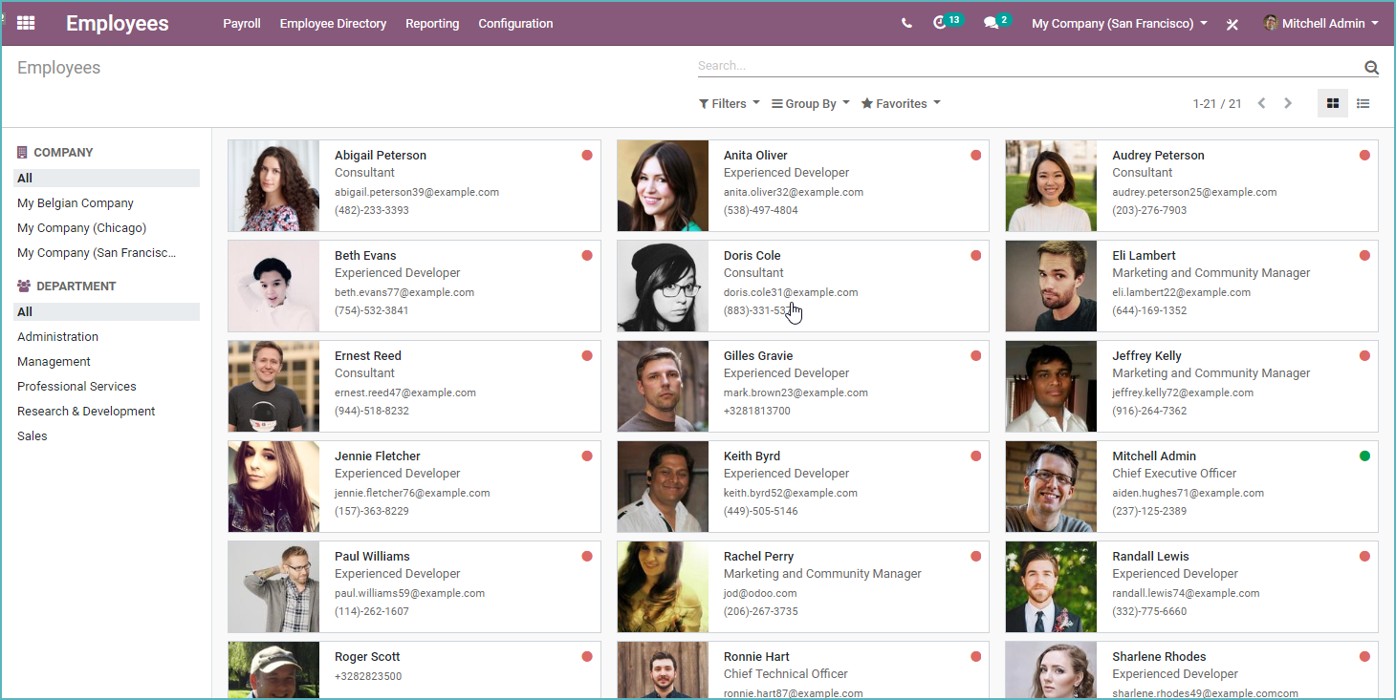Click the green online status dot on Mitchell Admin
The image size is (1396, 700).
(1364, 456)
